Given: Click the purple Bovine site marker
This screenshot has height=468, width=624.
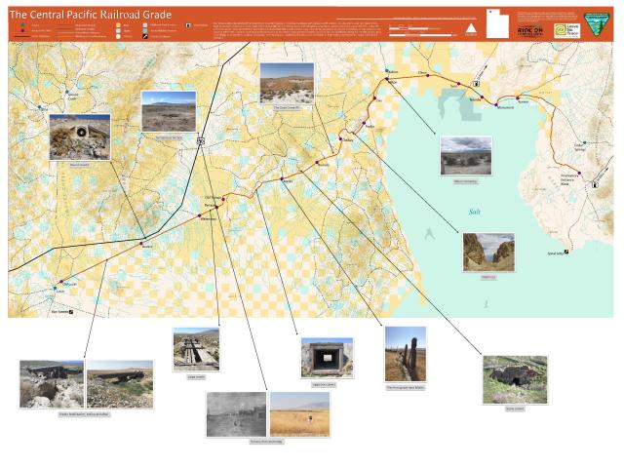Looking at the screenshot, I should 140,244.
